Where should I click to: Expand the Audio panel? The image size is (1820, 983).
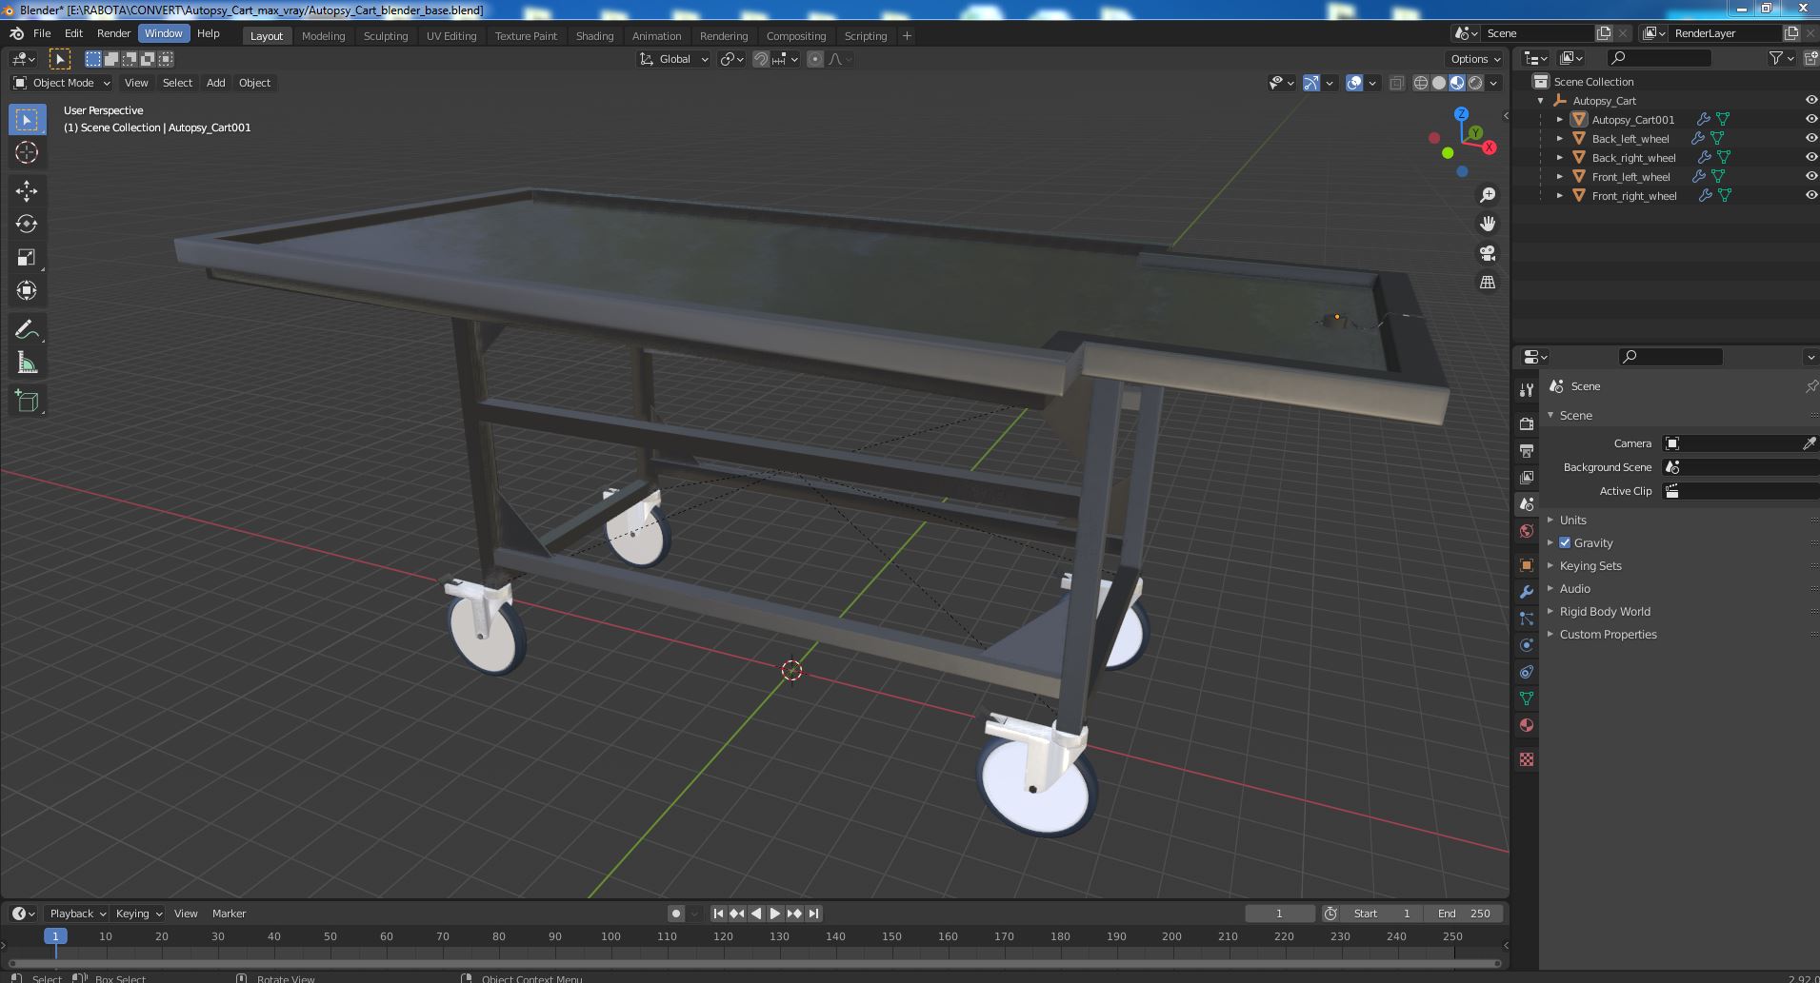[1574, 588]
